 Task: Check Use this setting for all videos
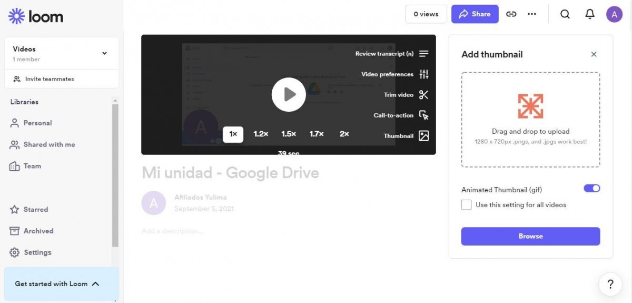pyautogui.click(x=466, y=204)
